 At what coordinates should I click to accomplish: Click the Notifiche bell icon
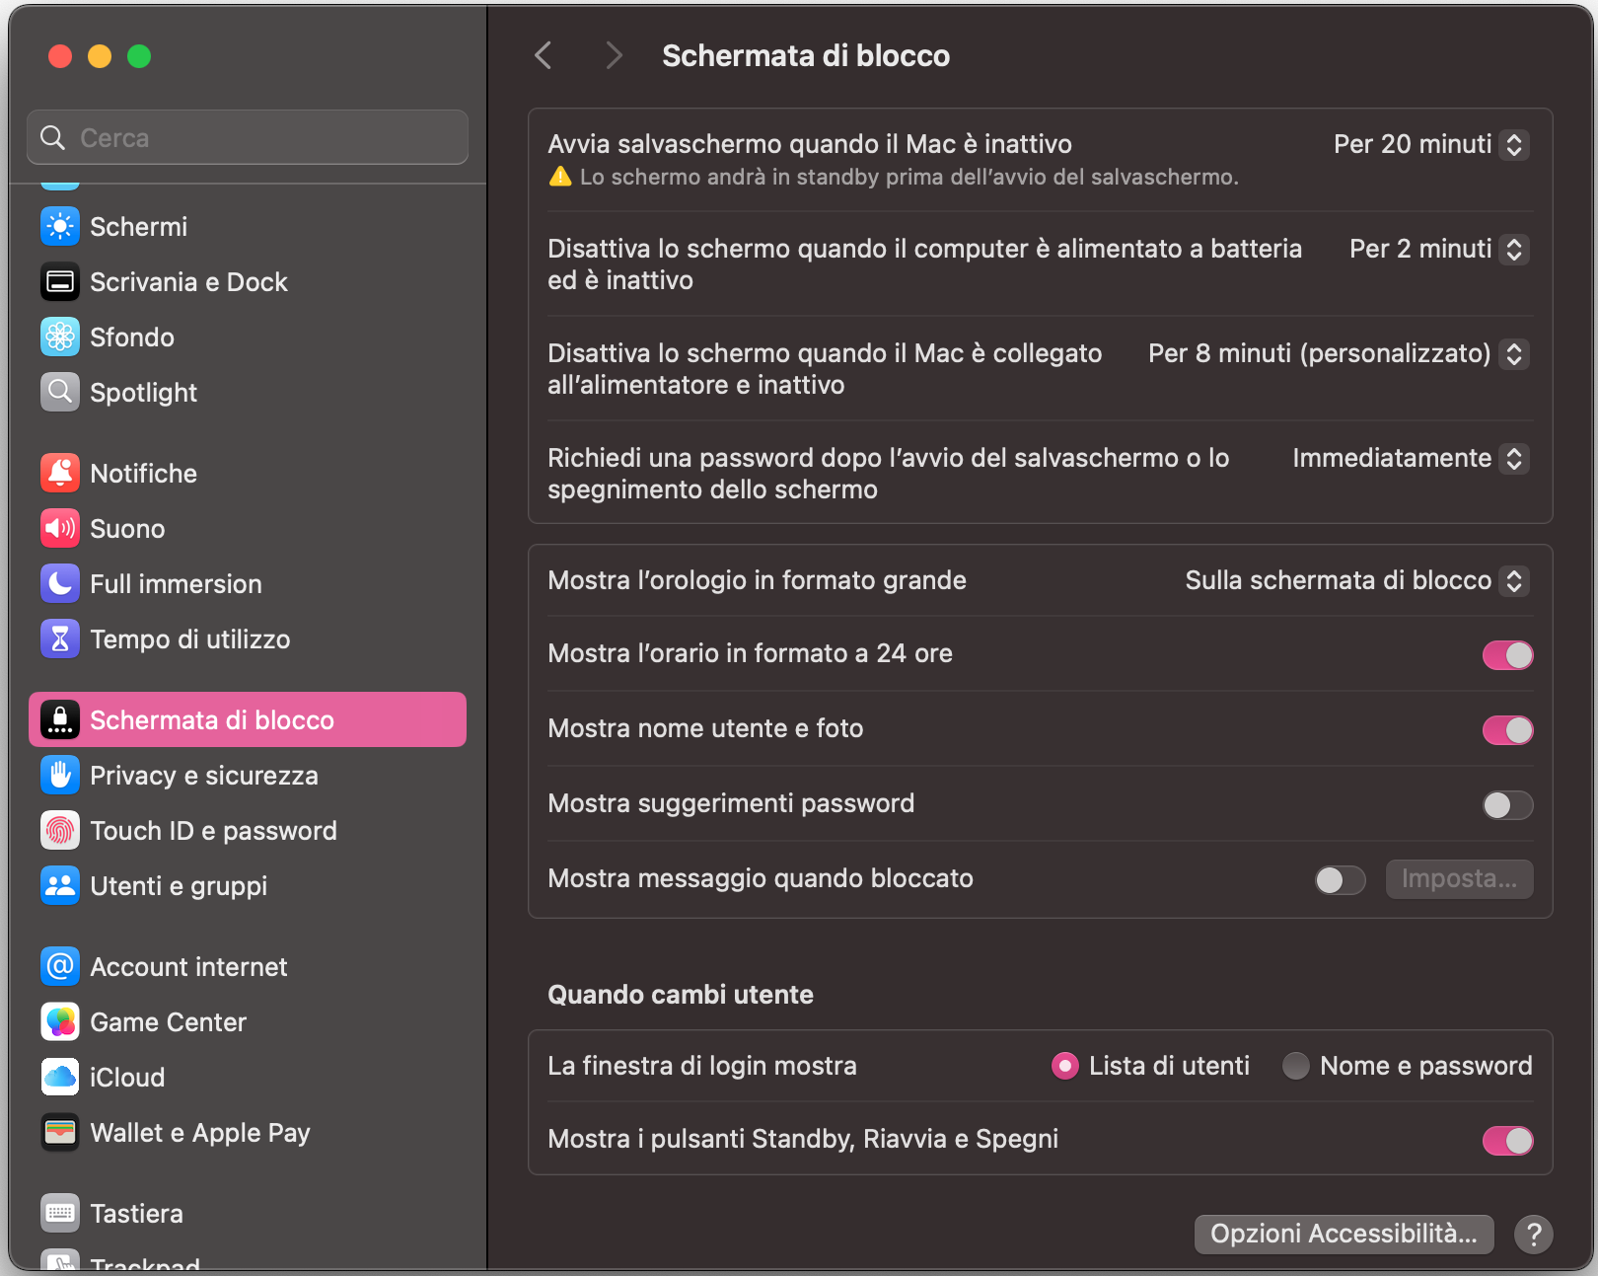(60, 473)
